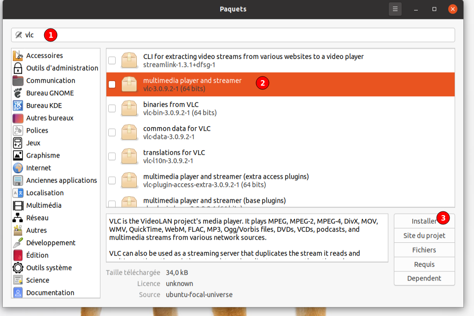Click the Installer button

424,221
